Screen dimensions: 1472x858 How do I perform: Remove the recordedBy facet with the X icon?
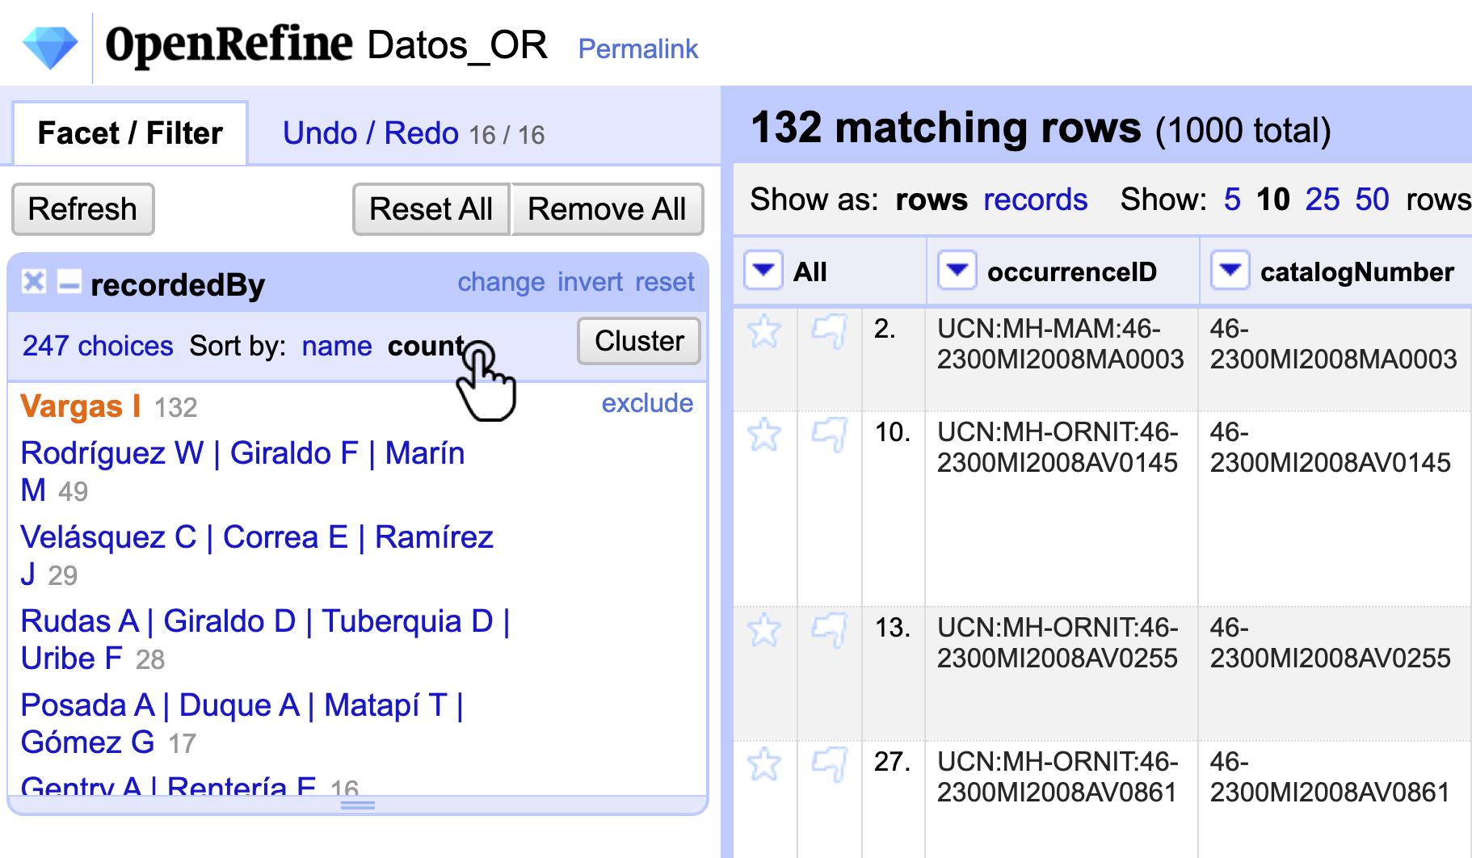tap(34, 281)
